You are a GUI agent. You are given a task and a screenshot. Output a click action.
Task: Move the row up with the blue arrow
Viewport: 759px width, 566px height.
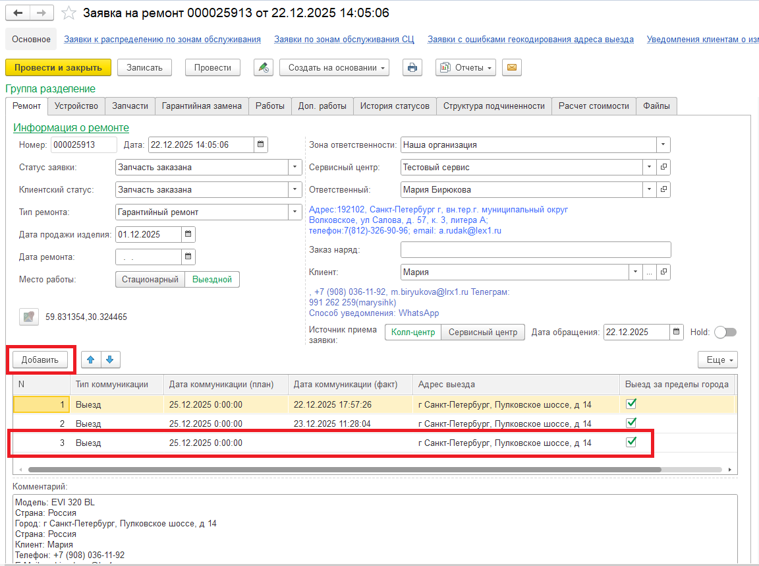click(x=91, y=360)
